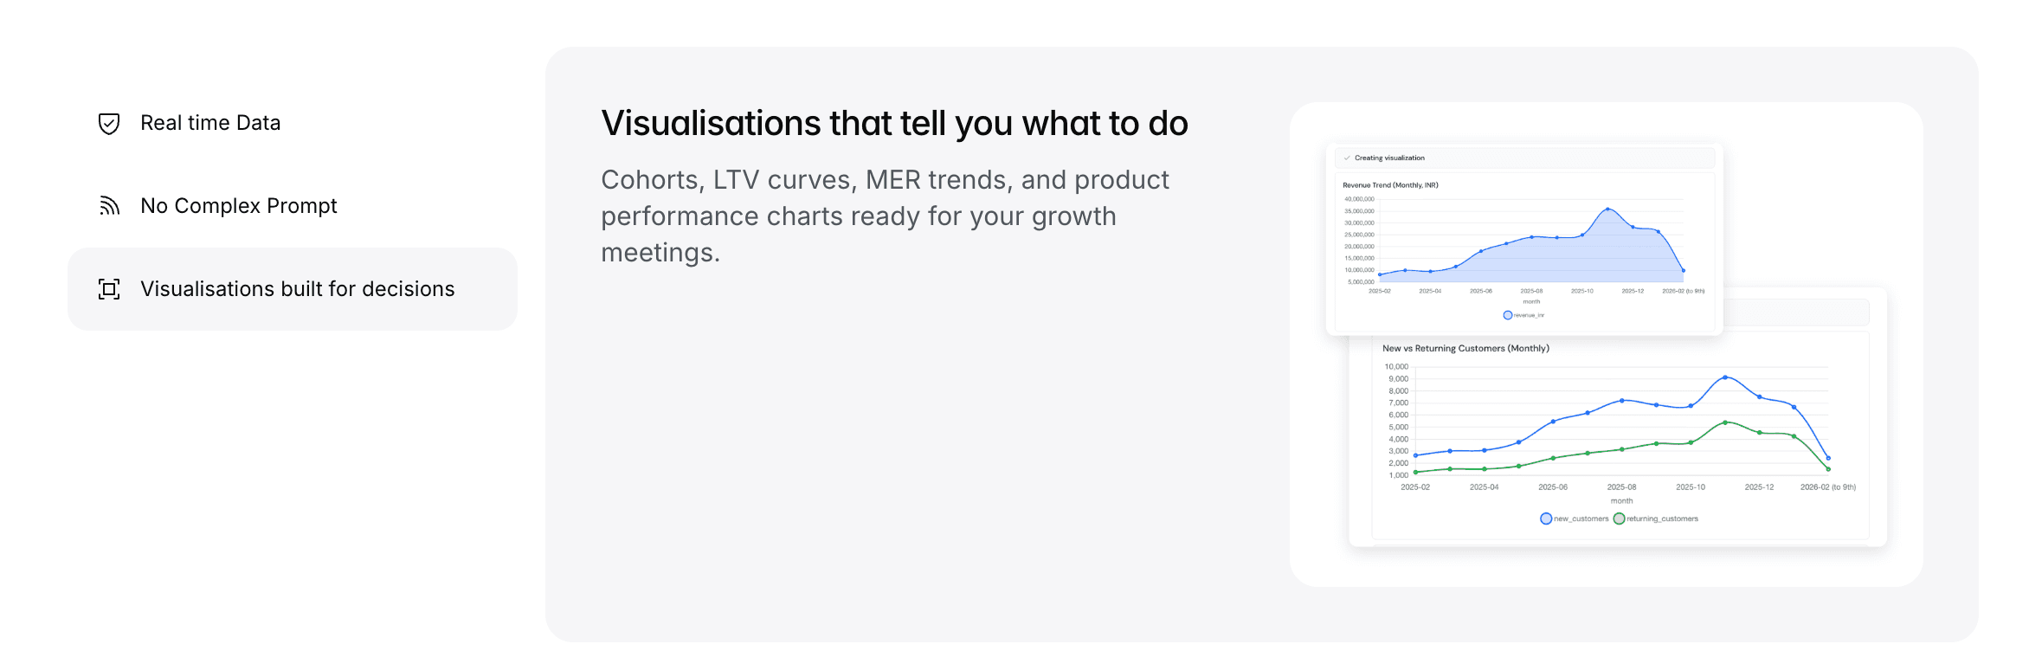Click the 2026-02 (to 9th) label on the customers chart
This screenshot has width=2029, height=670.
(x=1827, y=487)
